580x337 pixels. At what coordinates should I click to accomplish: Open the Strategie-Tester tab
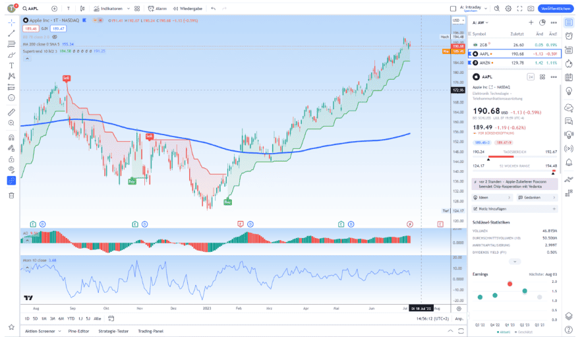coord(113,331)
